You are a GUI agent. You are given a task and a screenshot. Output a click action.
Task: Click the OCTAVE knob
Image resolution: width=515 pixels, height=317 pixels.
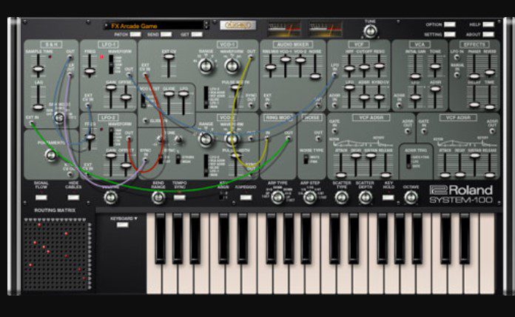pos(411,197)
